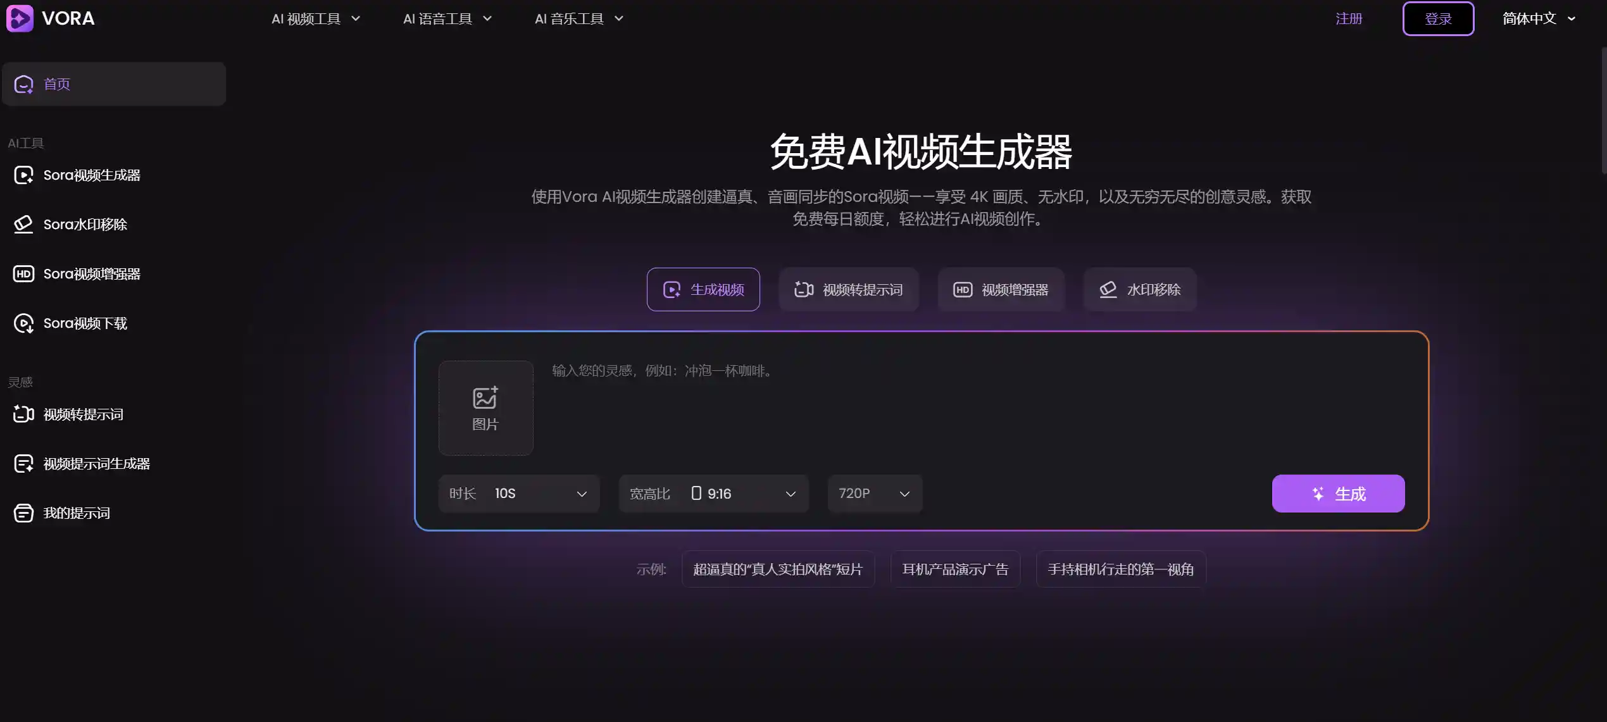Open the 宽高比 9:16 dropdown

(x=713, y=494)
